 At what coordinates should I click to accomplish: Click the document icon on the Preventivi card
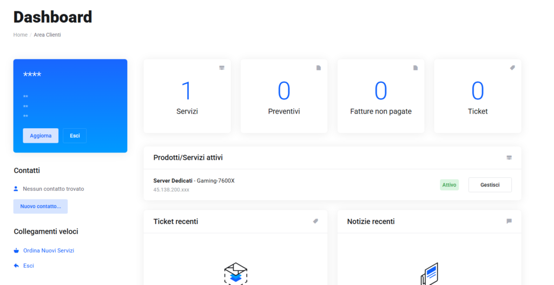tap(318, 68)
